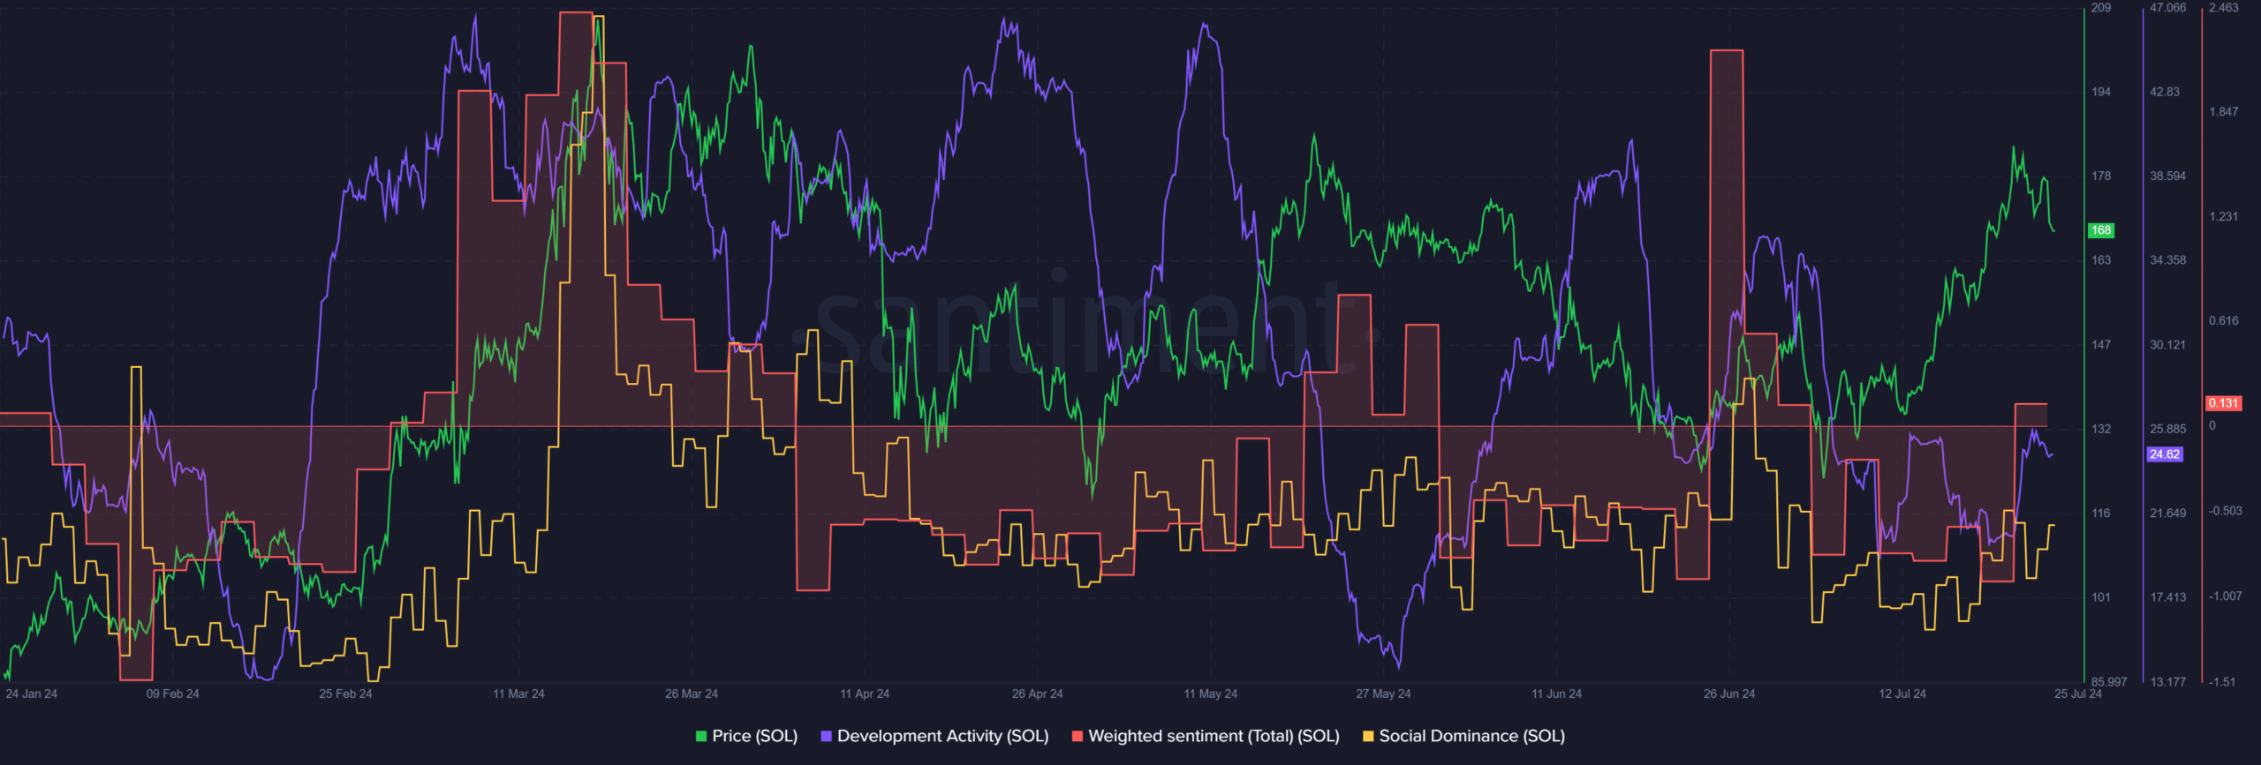The image size is (2261, 765).
Task: Click the Weighted sentiment (Total) (SOL) legend label
Action: pos(1214,736)
